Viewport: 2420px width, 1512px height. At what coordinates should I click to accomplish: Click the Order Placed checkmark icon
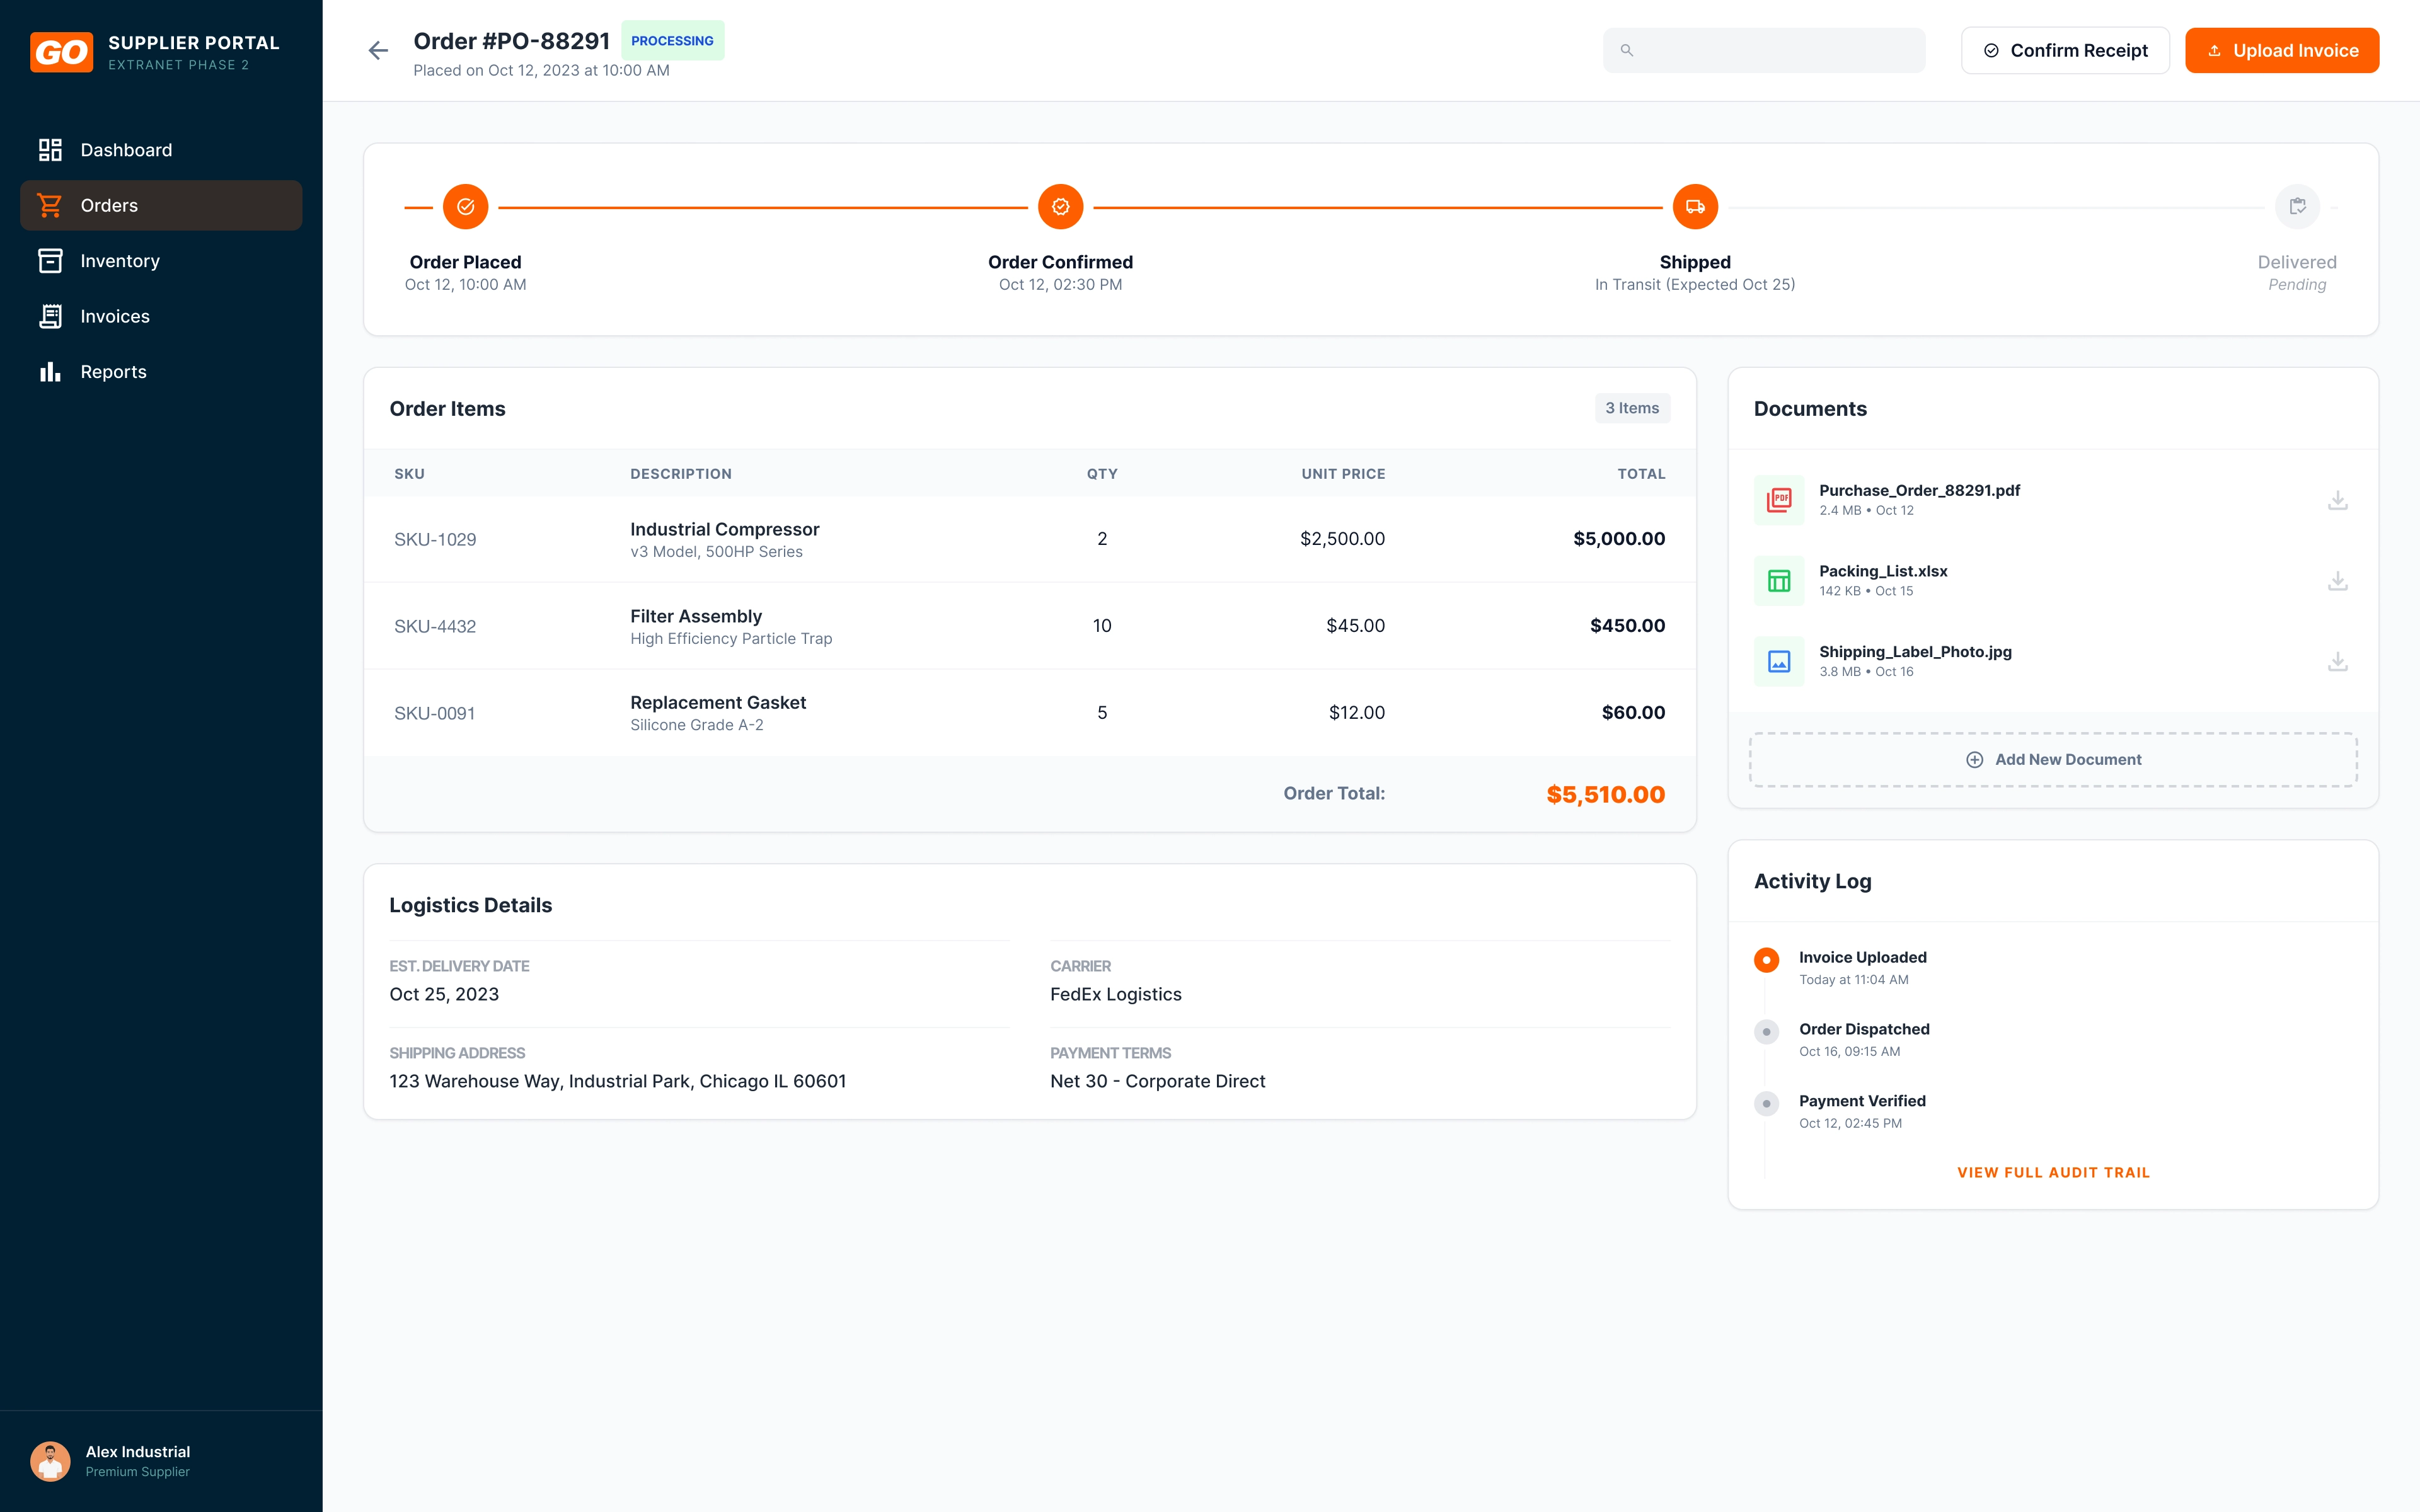tap(465, 207)
